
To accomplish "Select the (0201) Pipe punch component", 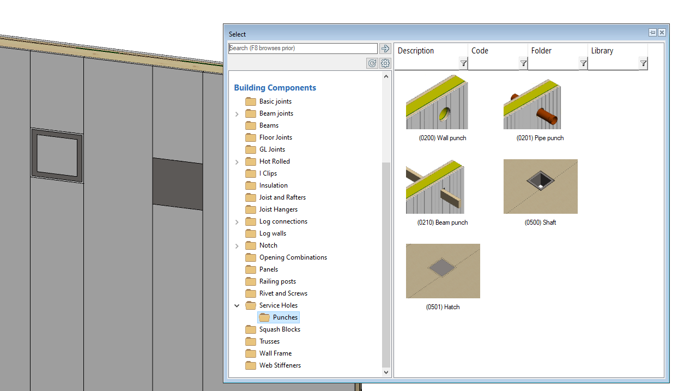I will click(x=532, y=103).
